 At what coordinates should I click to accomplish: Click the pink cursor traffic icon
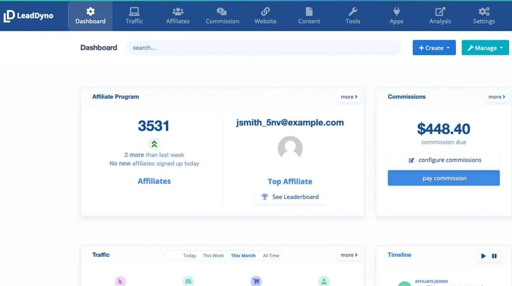click(120, 281)
